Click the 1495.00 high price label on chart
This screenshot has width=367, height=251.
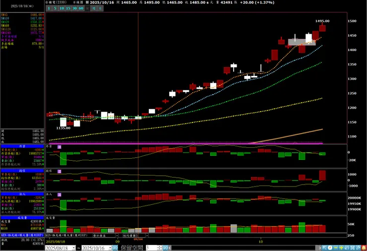click(x=322, y=21)
